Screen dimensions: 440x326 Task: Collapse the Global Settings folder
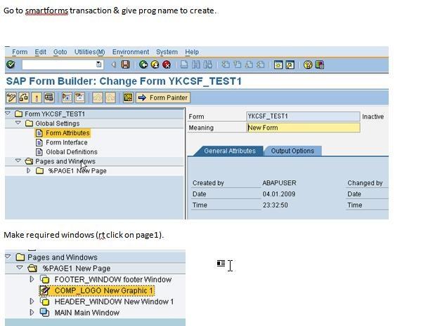coord(18,123)
